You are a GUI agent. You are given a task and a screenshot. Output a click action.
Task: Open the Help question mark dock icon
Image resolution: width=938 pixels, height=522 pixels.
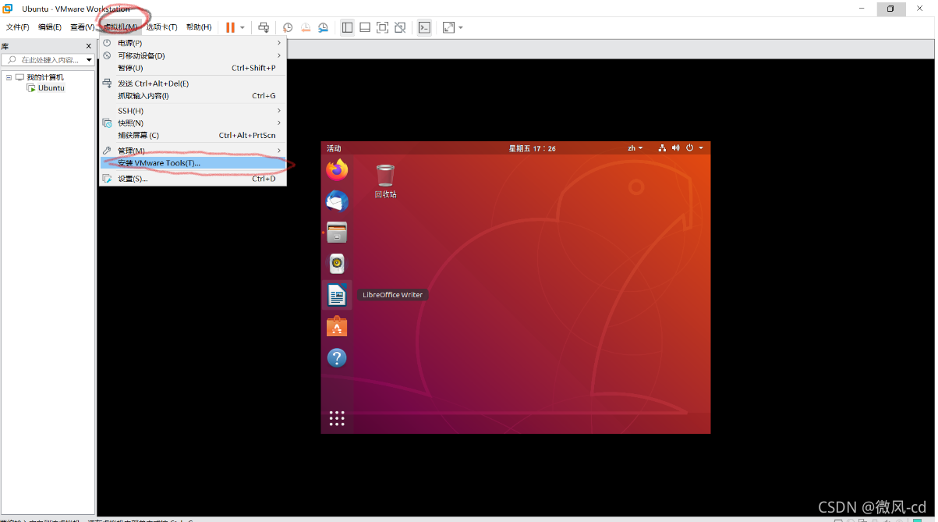coord(337,358)
